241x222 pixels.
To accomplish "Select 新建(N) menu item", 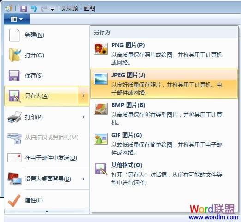I will pyautogui.click(x=47, y=35).
